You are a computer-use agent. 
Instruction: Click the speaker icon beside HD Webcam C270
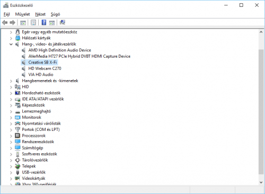click(23, 68)
